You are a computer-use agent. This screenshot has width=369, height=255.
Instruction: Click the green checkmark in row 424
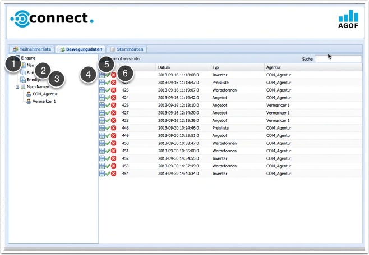(108, 97)
